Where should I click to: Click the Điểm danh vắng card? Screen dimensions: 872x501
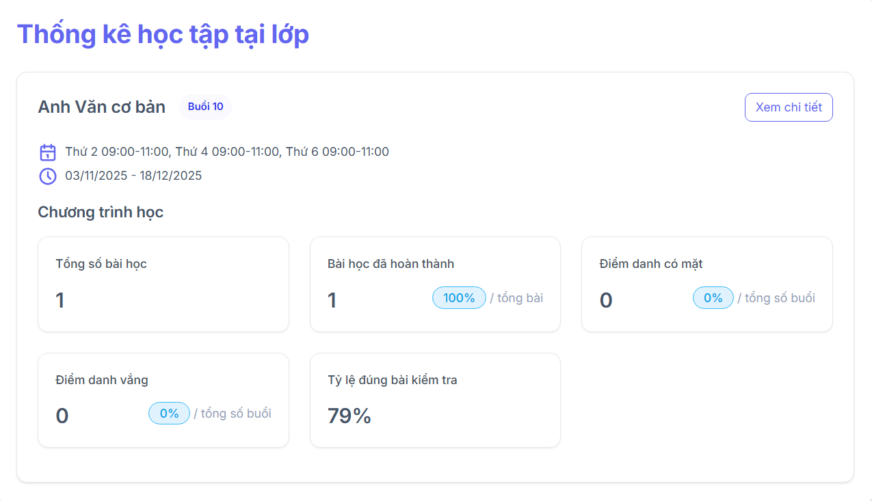pos(163,400)
